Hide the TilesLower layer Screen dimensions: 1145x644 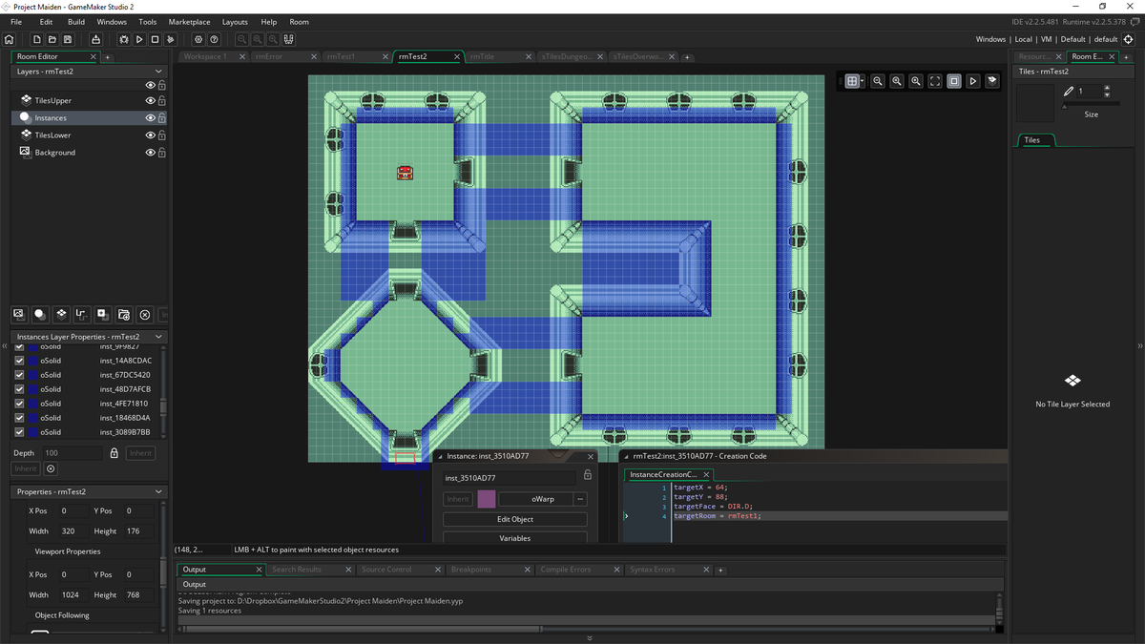tap(150, 135)
